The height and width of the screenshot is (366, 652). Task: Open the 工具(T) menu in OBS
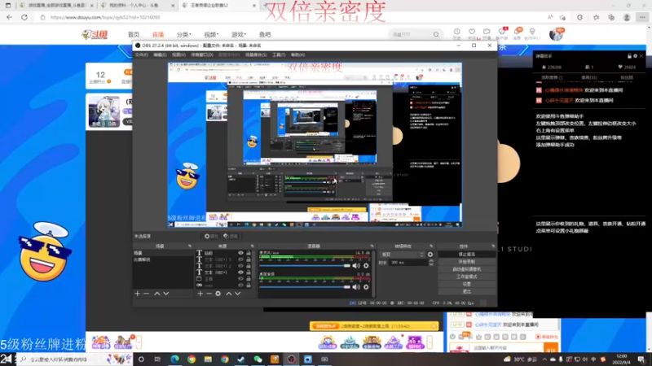click(279, 54)
